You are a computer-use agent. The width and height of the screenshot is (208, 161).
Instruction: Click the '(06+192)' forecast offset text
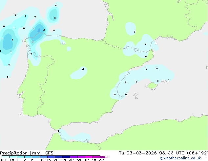coord(198,153)
